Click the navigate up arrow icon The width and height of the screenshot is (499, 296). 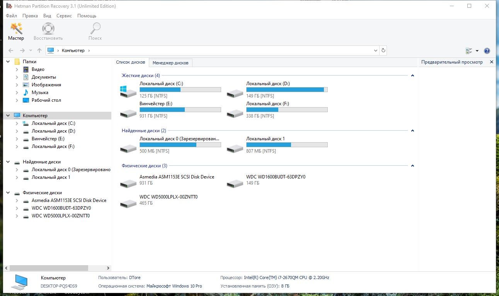[39, 50]
